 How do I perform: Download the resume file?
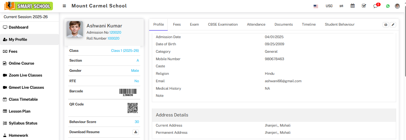pyautogui.click(x=136, y=132)
